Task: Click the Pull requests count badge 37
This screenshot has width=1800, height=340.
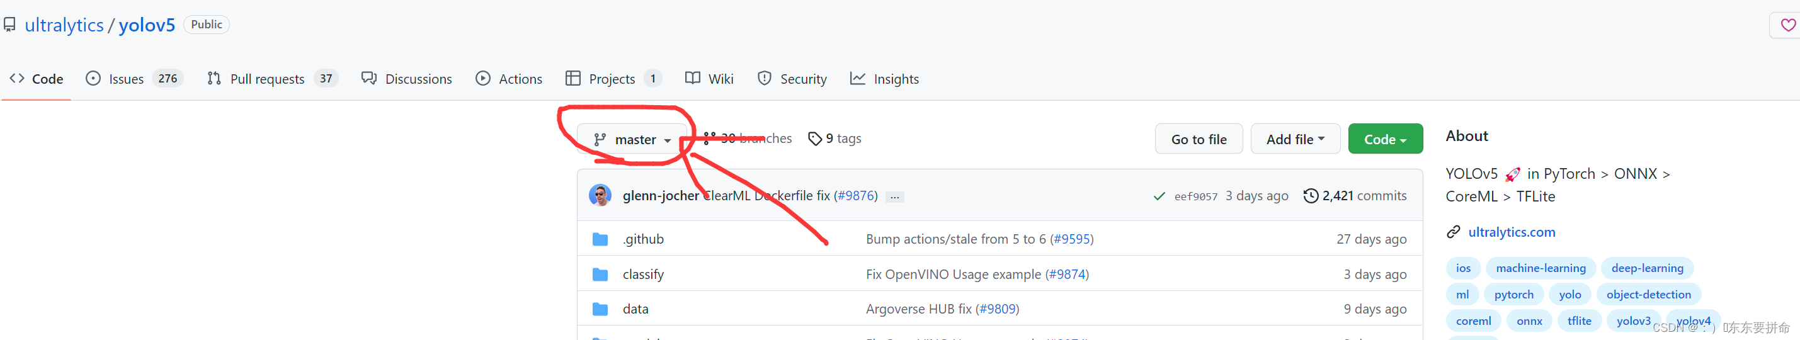Action: (326, 79)
